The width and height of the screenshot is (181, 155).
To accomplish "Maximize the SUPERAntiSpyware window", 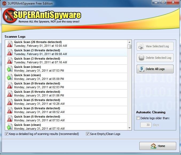I will 163,2.
